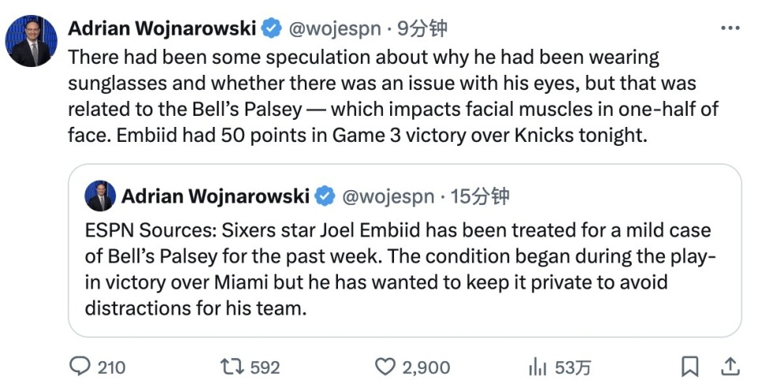Click the 2,900 likes count

(426, 367)
